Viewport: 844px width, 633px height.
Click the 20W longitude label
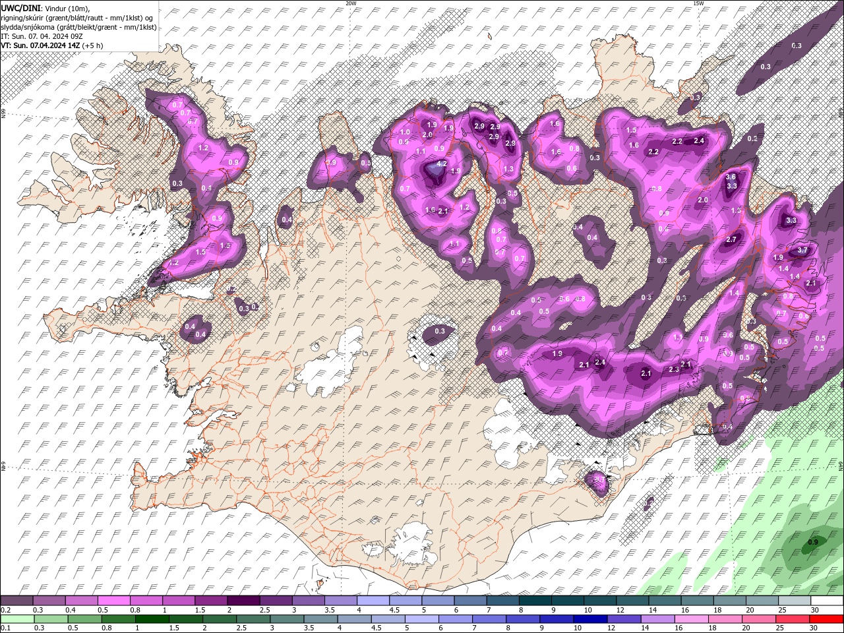click(351, 3)
